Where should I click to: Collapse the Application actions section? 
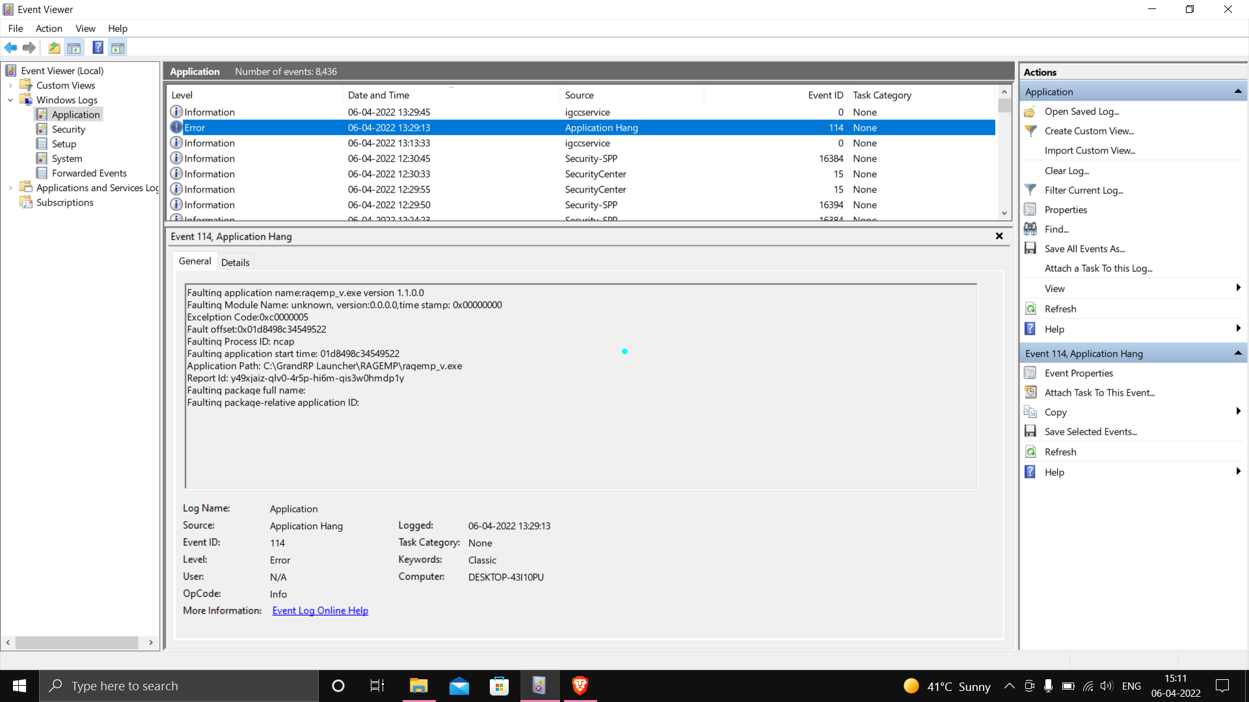coord(1238,92)
